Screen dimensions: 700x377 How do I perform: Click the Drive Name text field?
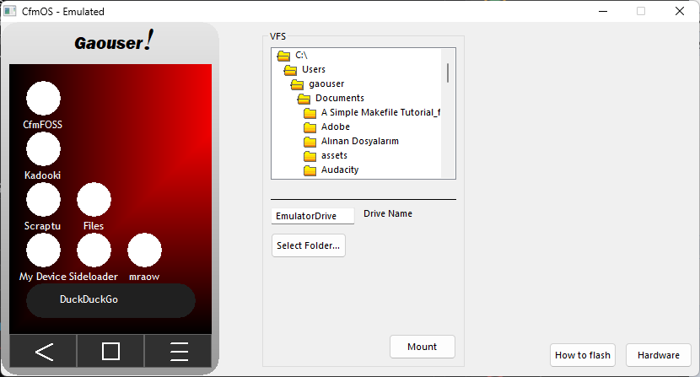click(313, 216)
